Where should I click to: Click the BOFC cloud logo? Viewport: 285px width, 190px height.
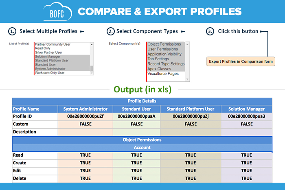tap(58, 12)
